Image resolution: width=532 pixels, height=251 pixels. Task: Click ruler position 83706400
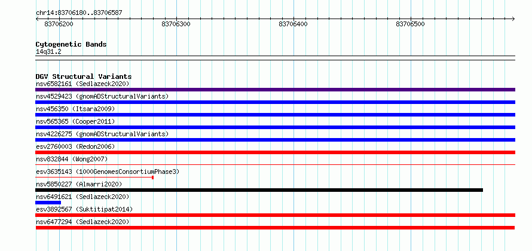pyautogui.click(x=293, y=24)
